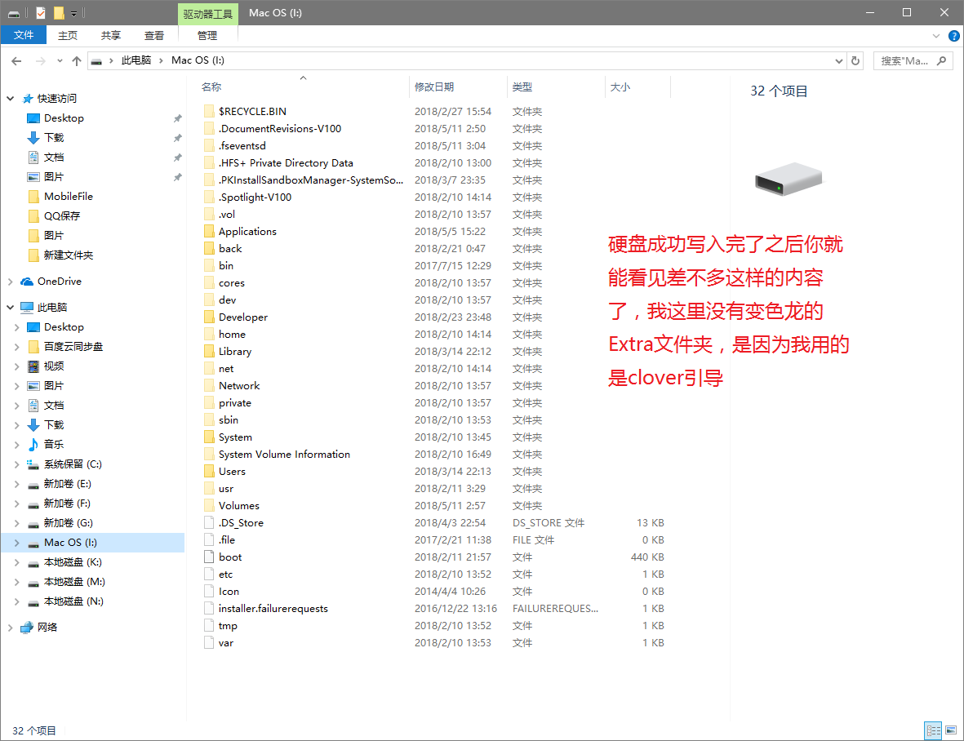Open 音乐 music library in sidebar
Image resolution: width=964 pixels, height=741 pixels.
[54, 444]
